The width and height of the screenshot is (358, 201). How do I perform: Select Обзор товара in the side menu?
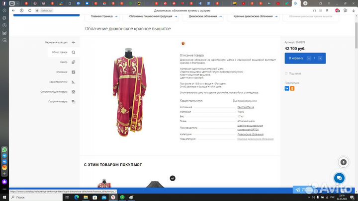[x=64, y=53]
